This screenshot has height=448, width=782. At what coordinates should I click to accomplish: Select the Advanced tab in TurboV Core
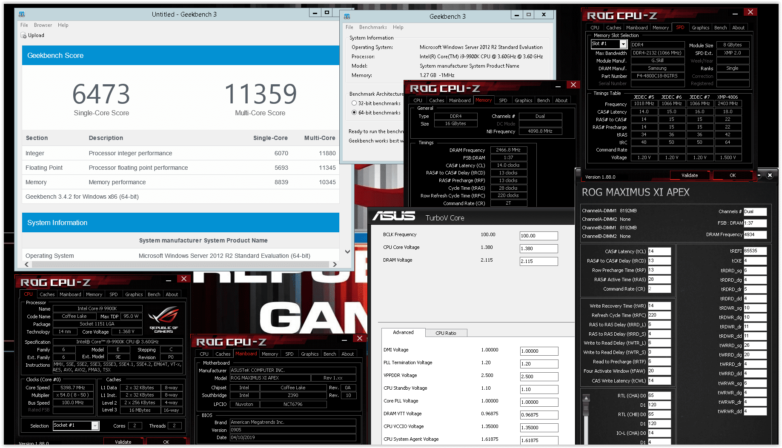(x=403, y=332)
